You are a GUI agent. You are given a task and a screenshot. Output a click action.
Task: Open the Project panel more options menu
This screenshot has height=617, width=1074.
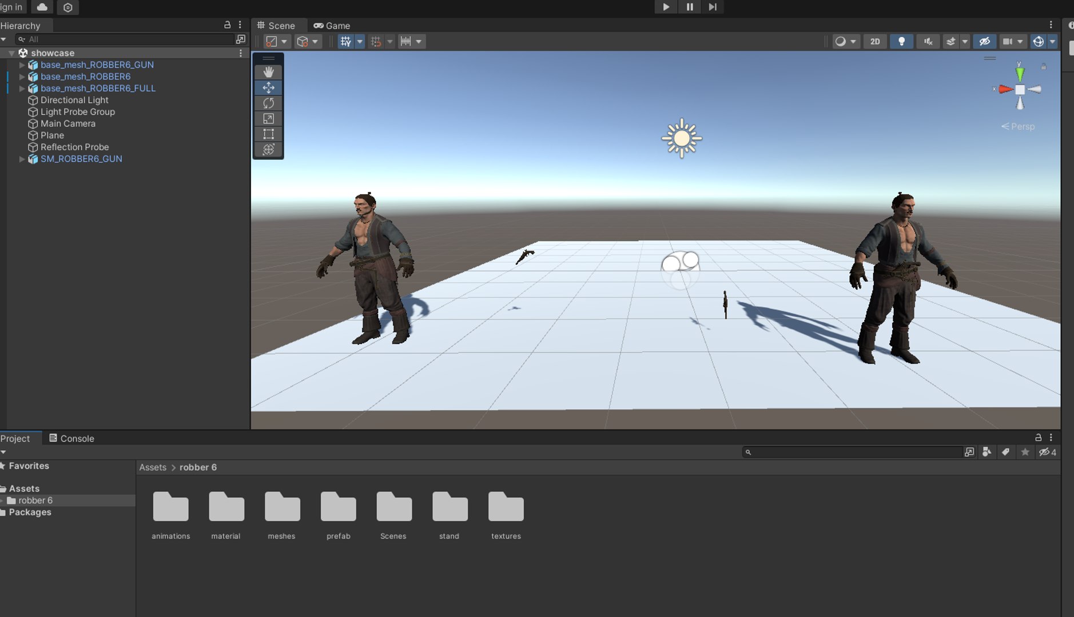1051,438
